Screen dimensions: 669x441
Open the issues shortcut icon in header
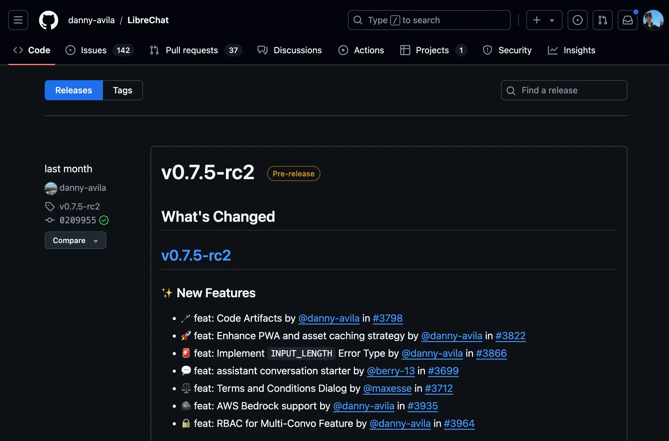tap(577, 20)
